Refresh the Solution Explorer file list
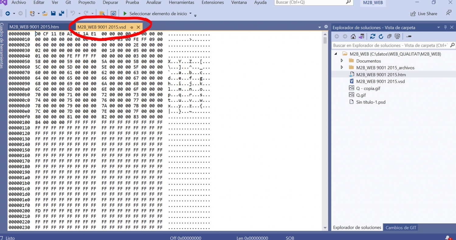 coord(381,36)
